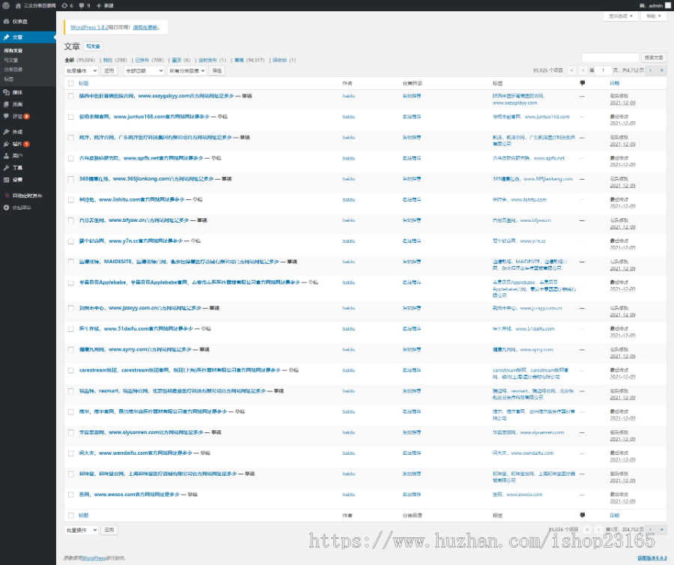The height and width of the screenshot is (565, 674).
Task: Jump to last page in bottom pagination
Action: pos(662,530)
